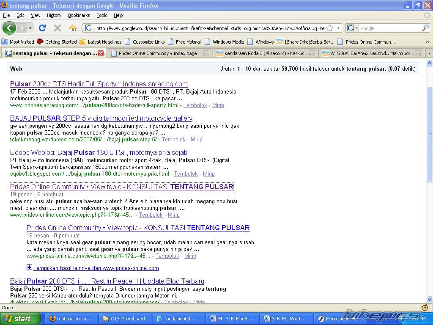Viewport: 433px width, 325px height.
Task: Open the Latest Headlines feed bookmark
Action: point(101,42)
